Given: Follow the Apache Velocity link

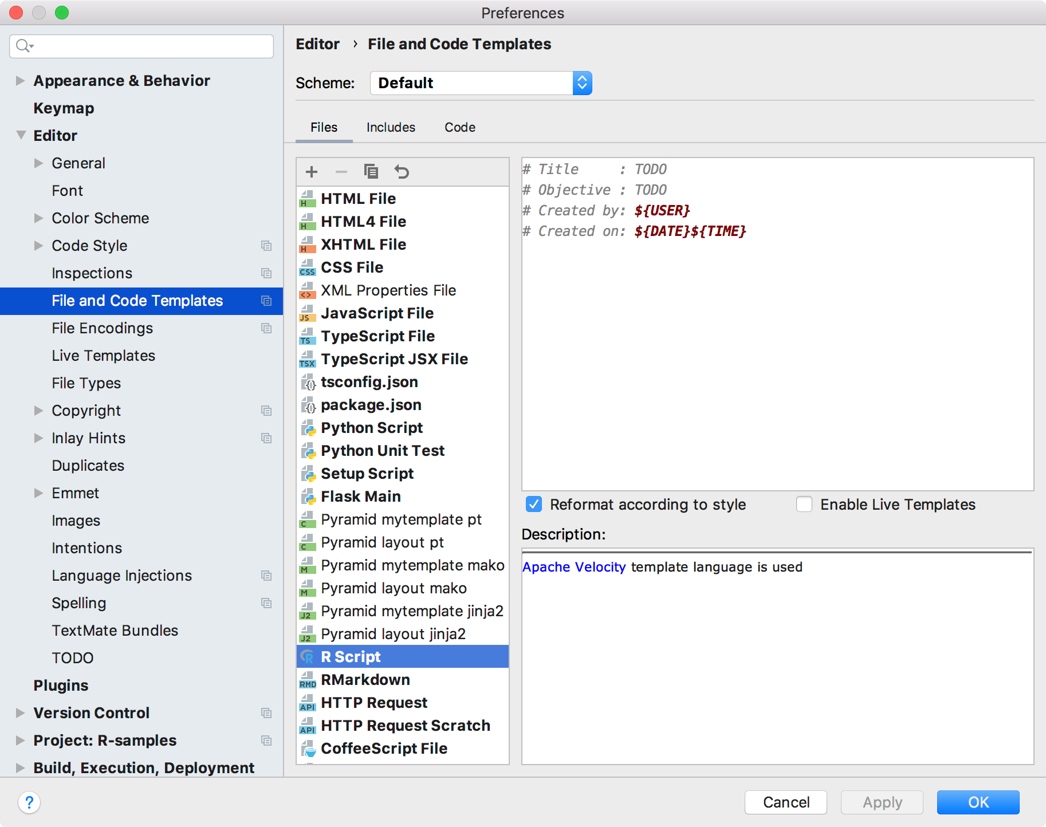Looking at the screenshot, I should [573, 567].
